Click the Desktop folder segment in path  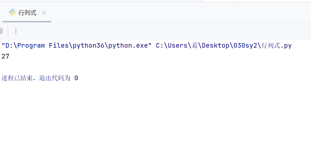click(216, 46)
